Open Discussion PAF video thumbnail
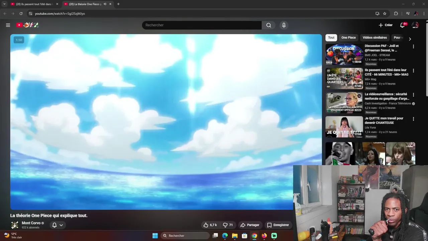Screen dimensions: 428x241 [344, 54]
